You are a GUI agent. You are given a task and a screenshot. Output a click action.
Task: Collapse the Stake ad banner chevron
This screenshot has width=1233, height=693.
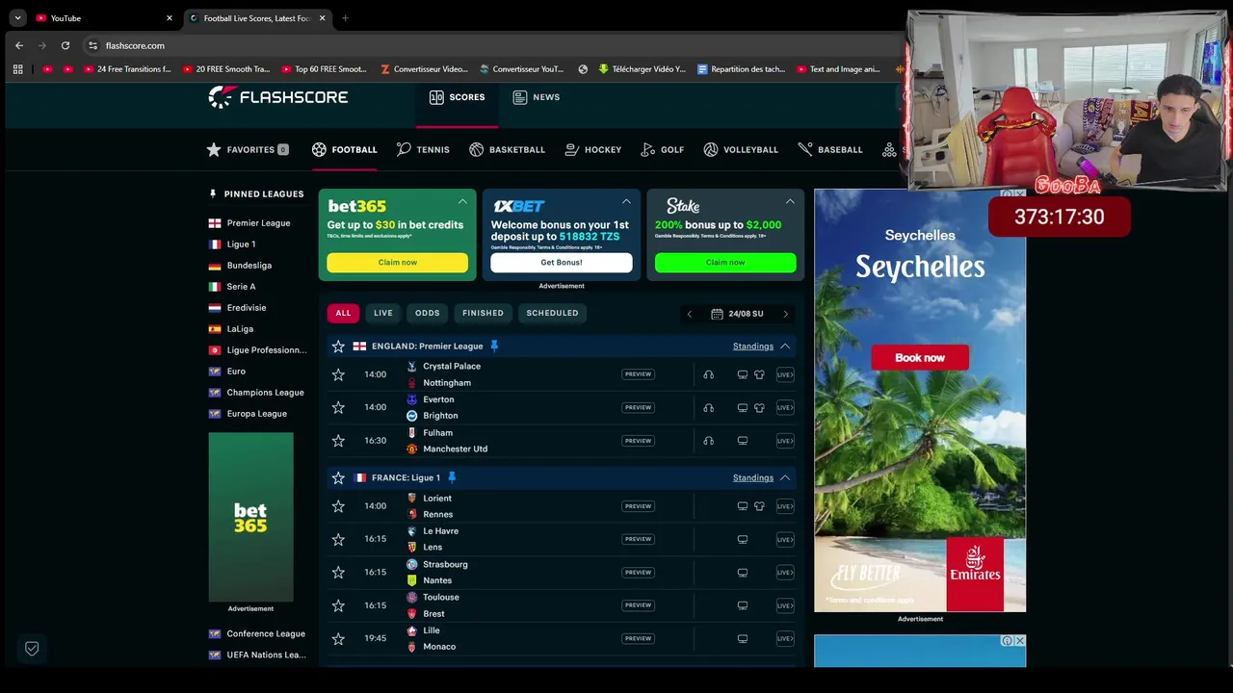pos(790,202)
